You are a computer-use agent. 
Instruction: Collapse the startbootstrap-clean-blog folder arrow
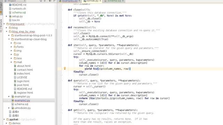click(9, 39)
